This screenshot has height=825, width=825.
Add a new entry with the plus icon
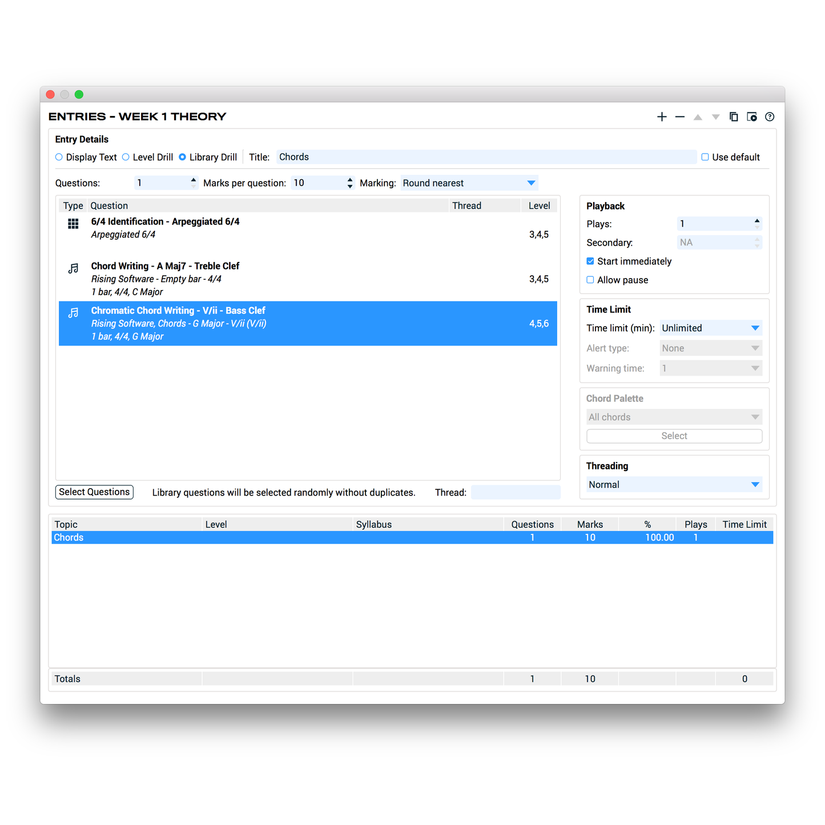(662, 116)
